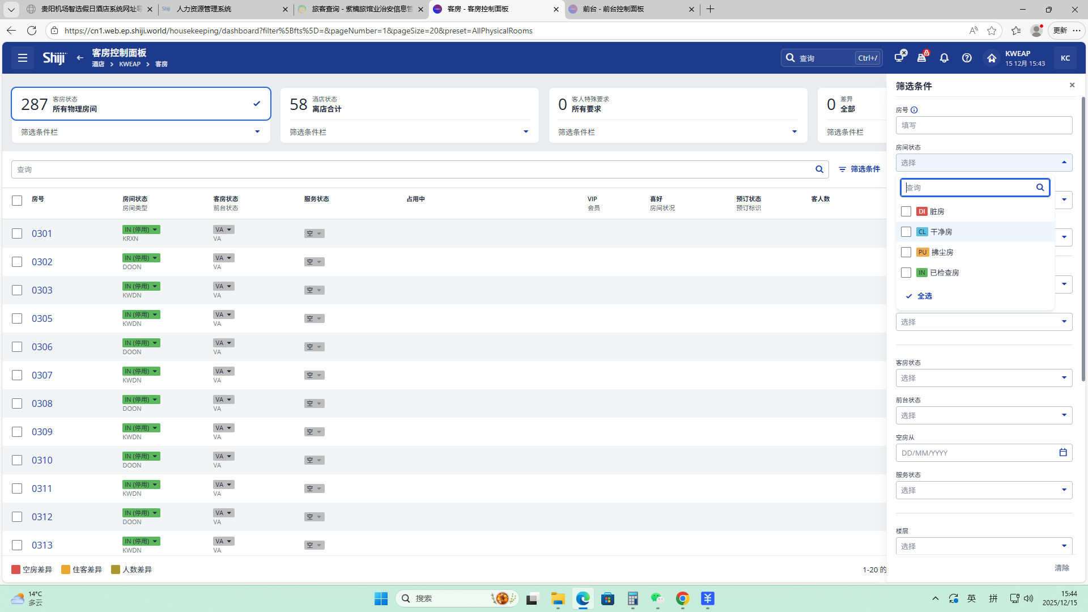This screenshot has height=612, width=1088.
Task: Click the red 空房差异 legend swatch
Action: (16, 569)
